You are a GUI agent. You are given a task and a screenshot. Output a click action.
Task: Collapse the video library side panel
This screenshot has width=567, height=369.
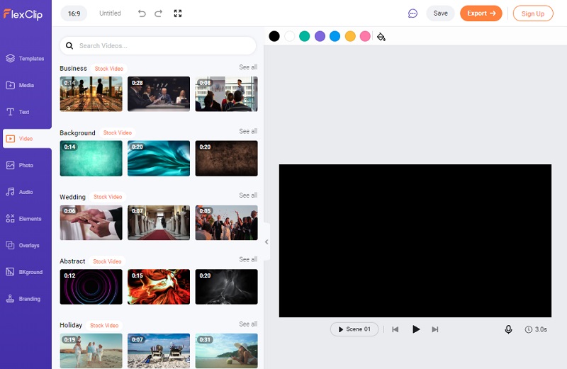[x=266, y=242]
